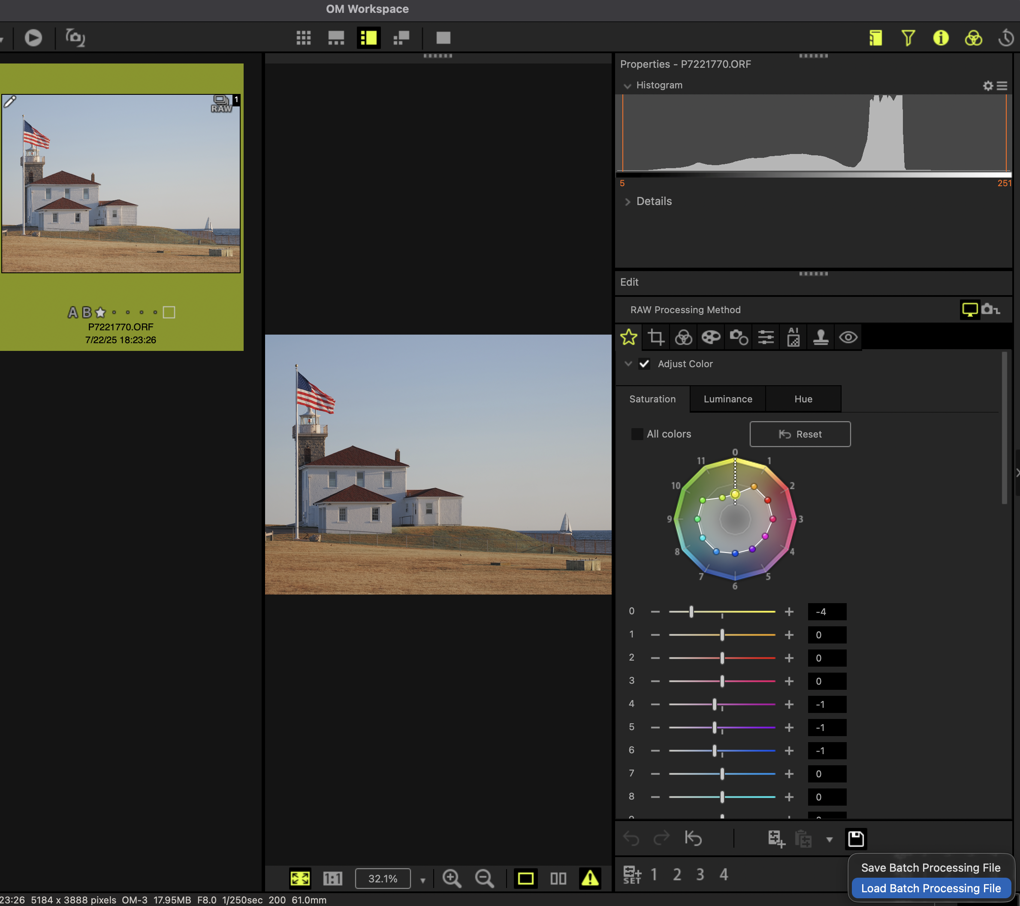Click the batch processing save disk icon

point(856,839)
